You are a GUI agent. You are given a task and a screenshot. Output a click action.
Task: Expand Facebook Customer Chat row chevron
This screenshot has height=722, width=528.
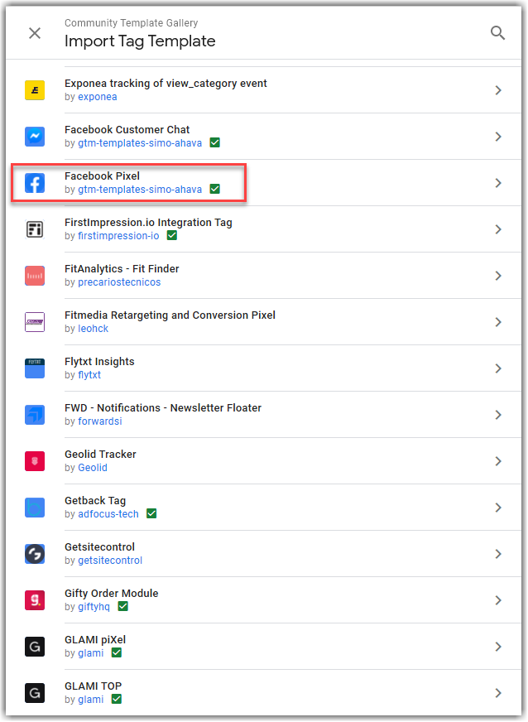498,137
